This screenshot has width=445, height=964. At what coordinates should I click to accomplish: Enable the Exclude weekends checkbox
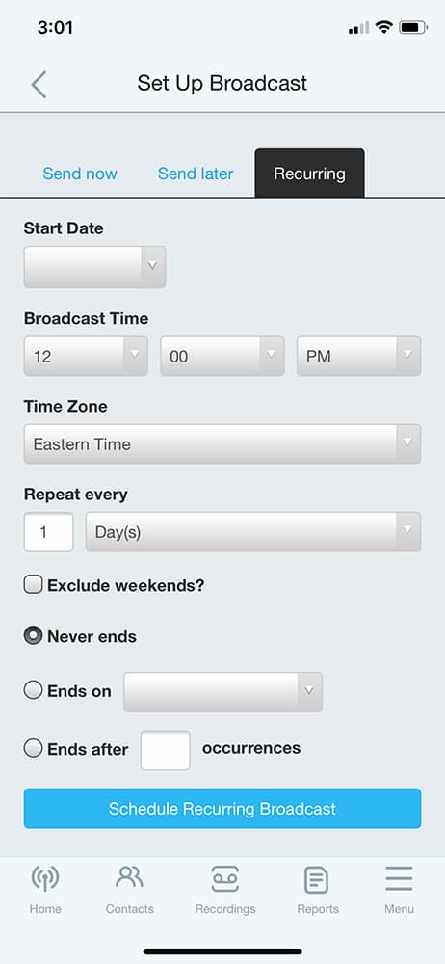(x=33, y=584)
